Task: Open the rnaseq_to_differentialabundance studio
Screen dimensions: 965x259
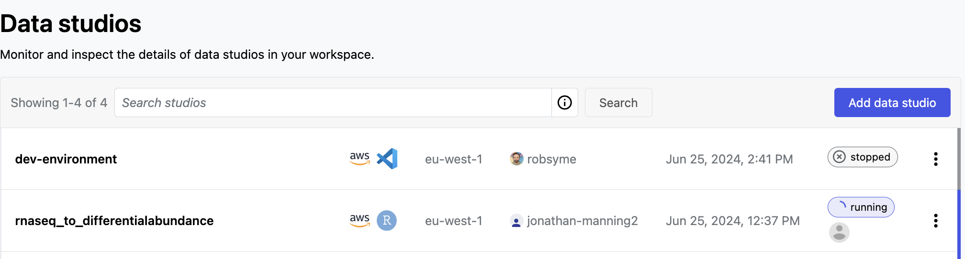Action: (114, 221)
